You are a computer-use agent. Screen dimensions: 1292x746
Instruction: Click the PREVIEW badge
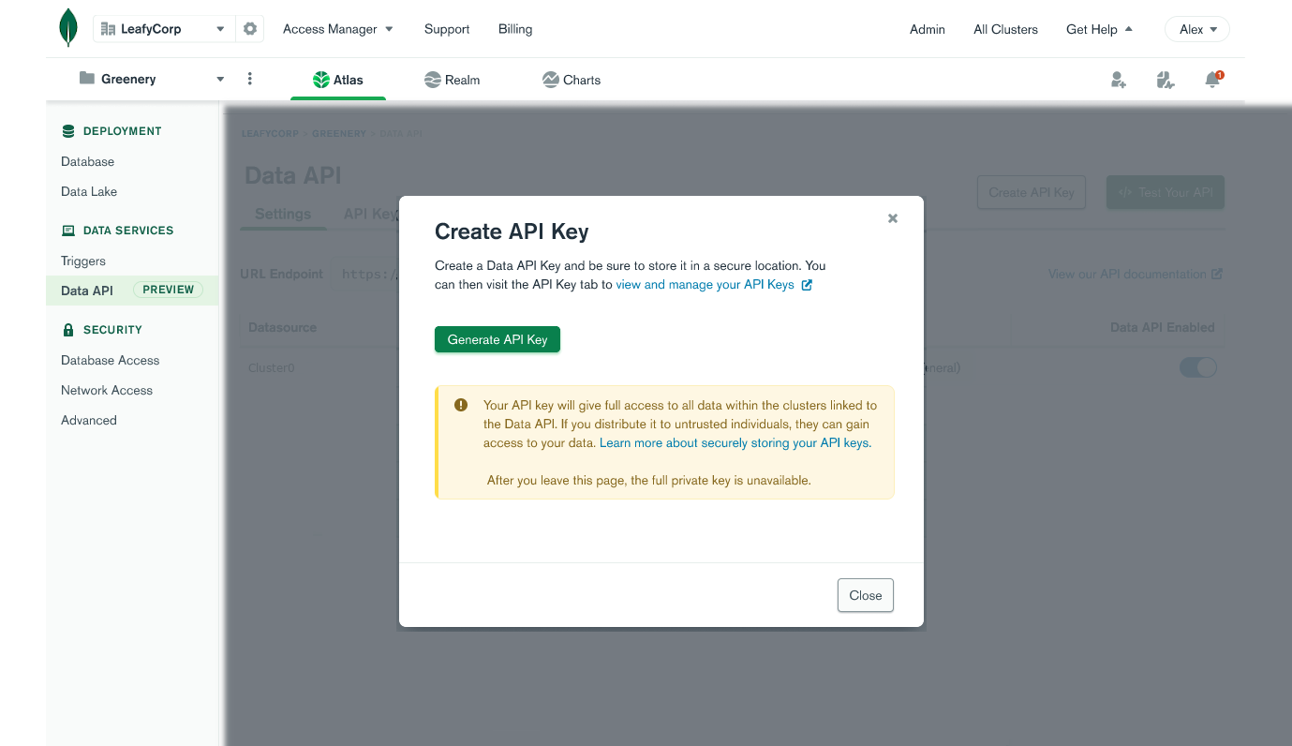pos(169,290)
